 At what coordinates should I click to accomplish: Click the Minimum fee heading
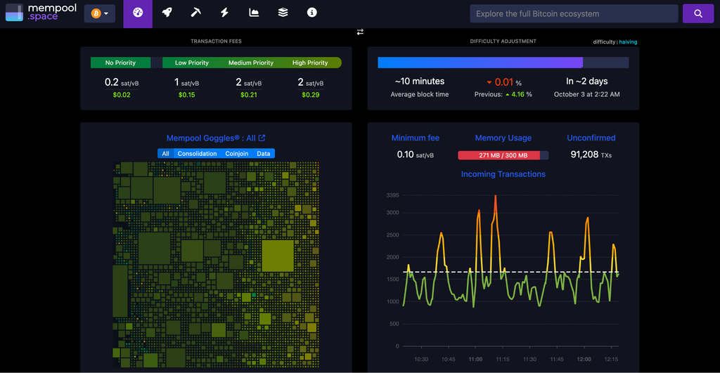coord(415,138)
